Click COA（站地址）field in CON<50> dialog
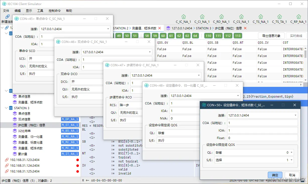Image resolution: width=308 pixels, height=184 pixels. click(262, 123)
